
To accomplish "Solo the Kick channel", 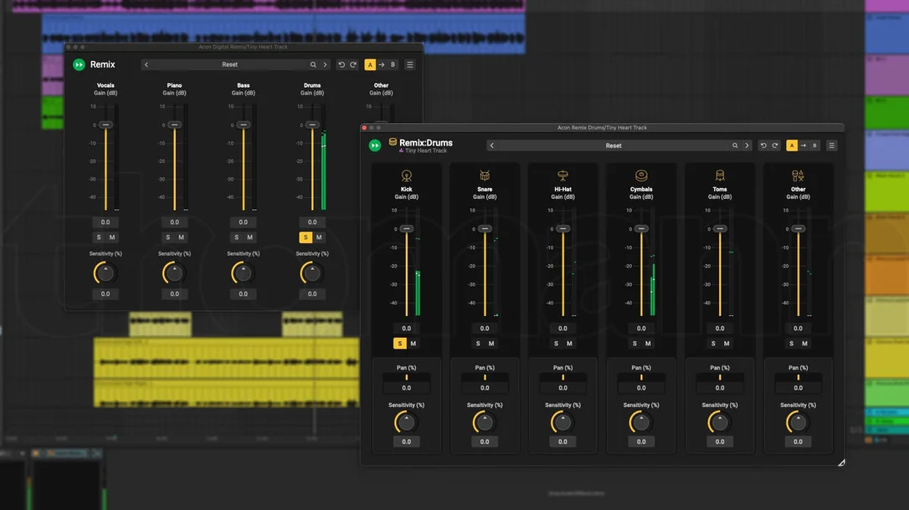I will [399, 344].
